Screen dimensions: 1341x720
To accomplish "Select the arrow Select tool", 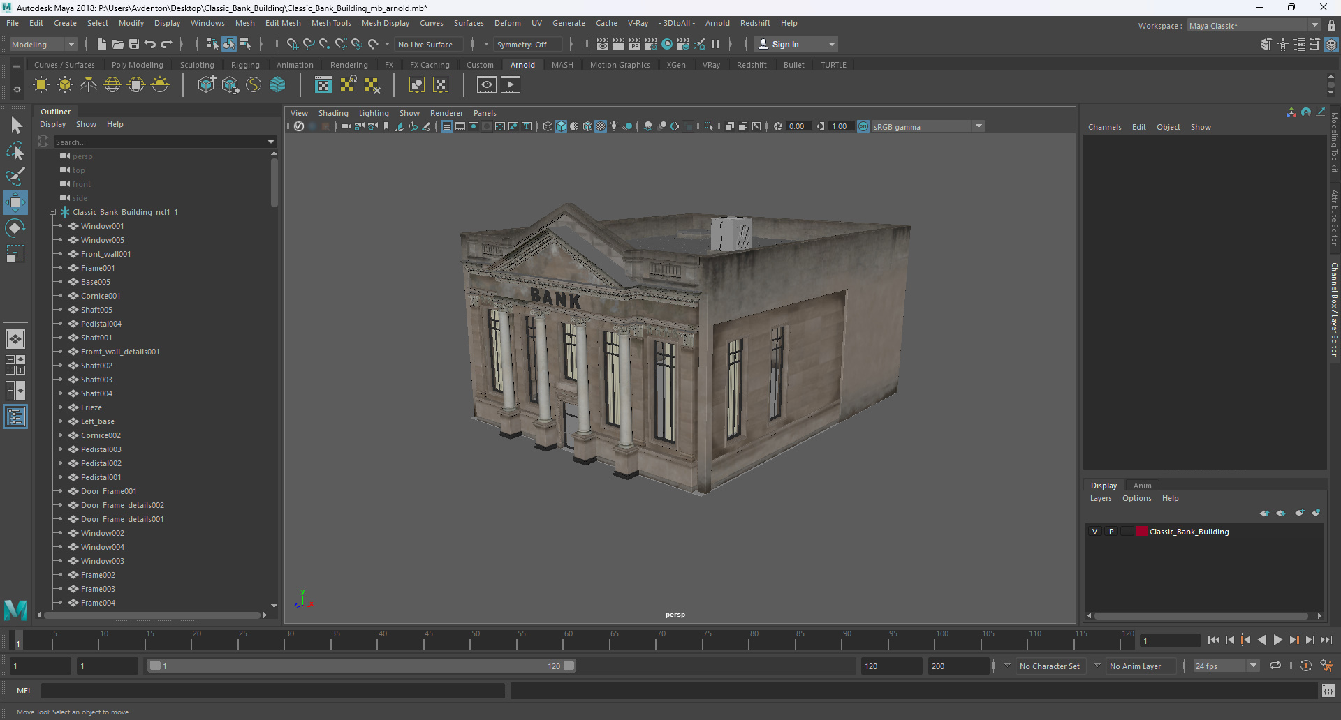I will point(15,126).
